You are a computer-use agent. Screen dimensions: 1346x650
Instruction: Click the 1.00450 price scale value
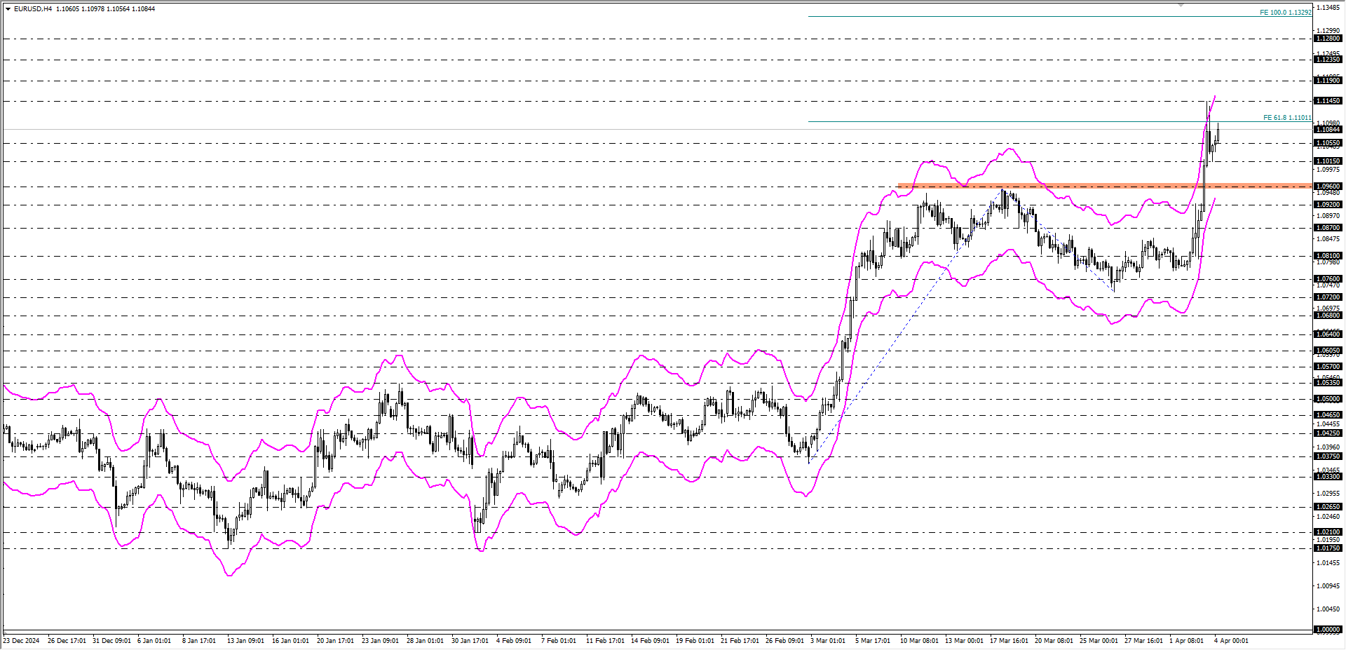click(1328, 609)
